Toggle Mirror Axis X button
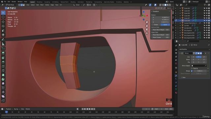Screen dimensions: 211x119 tap(194, 57)
